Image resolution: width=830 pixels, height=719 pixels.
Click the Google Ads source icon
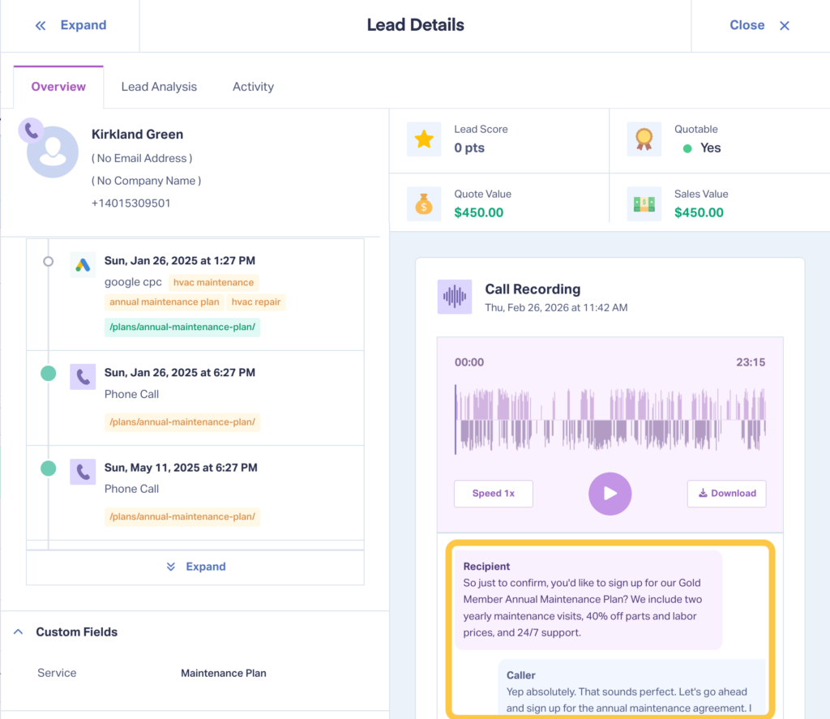coord(83,264)
